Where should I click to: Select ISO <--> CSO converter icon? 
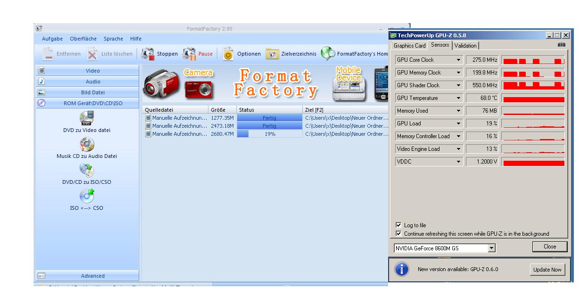coord(87,196)
